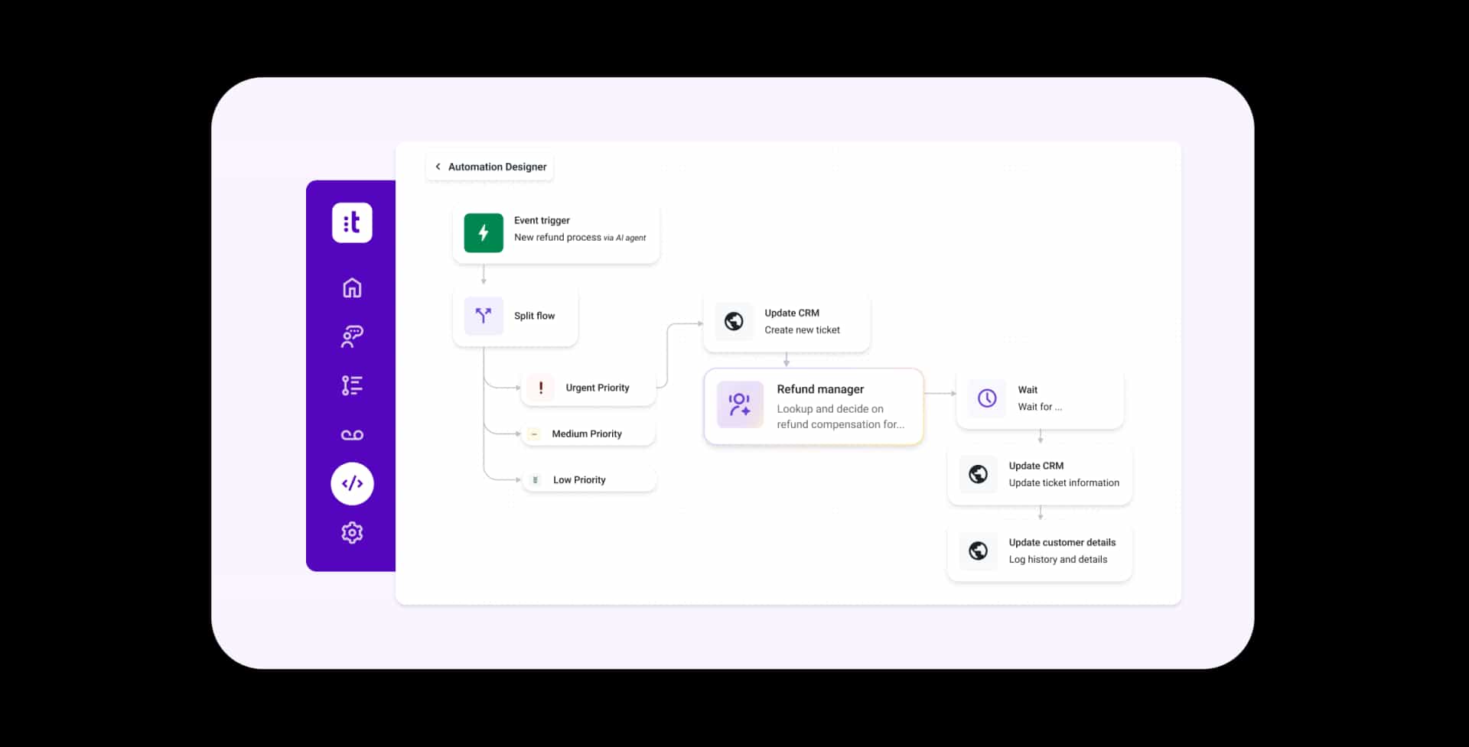Click the globe icon on Update customer details

tap(978, 551)
